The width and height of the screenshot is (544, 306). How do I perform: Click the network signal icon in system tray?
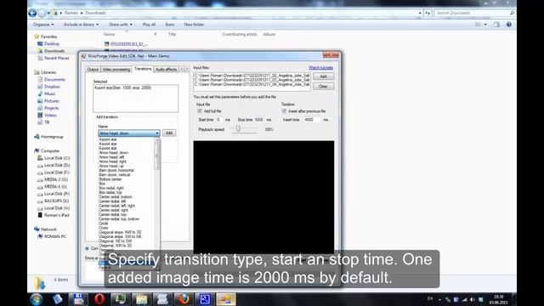tap(464, 299)
